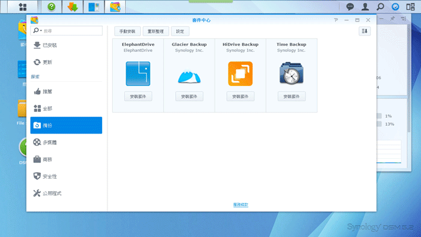Switch to Download Station taskbar icon

coord(73,7)
